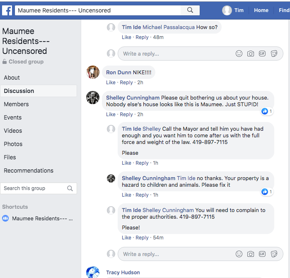Click Ron Dunn's profile picture
The image size is (290, 278).
[93, 72]
